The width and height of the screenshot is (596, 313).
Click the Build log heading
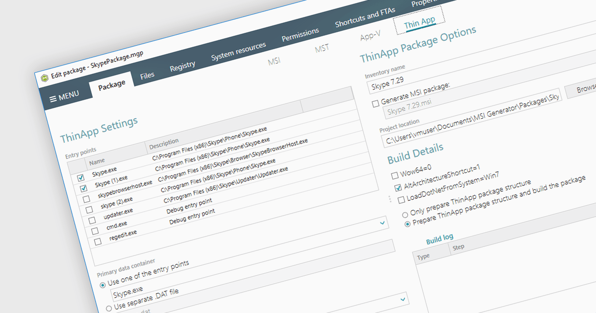click(x=440, y=238)
